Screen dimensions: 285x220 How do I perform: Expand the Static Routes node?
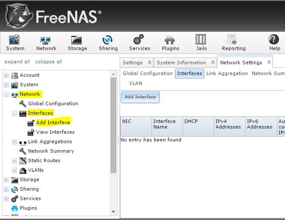[x=14, y=160]
